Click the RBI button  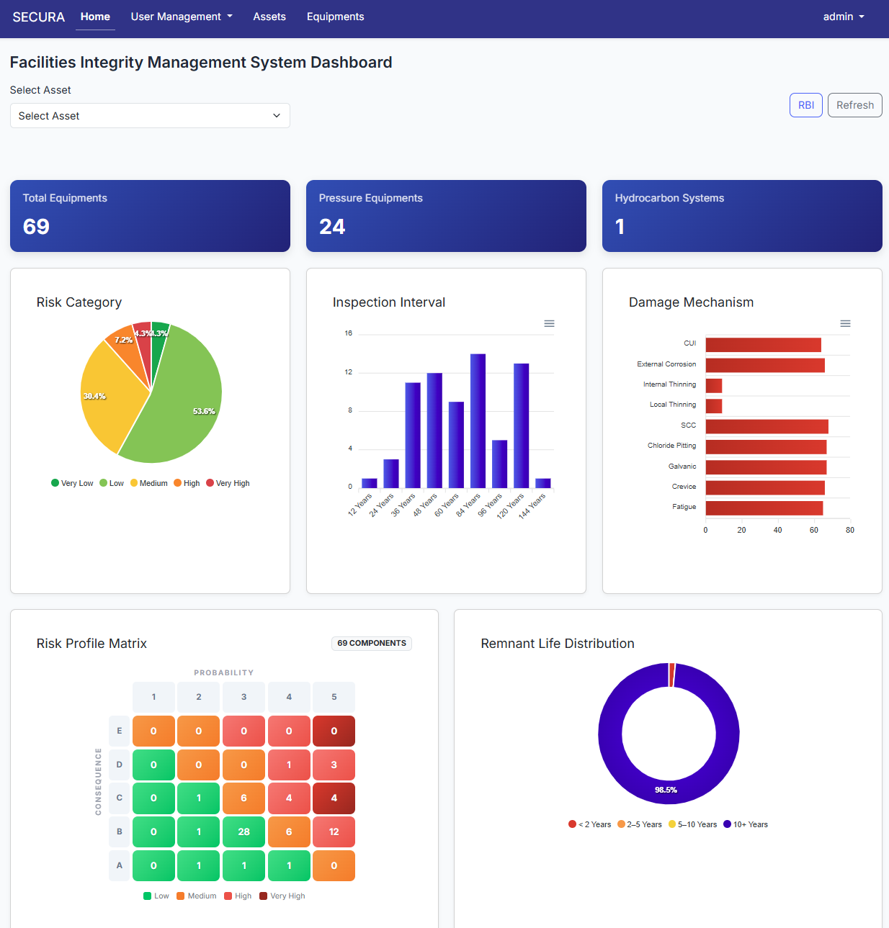click(x=806, y=105)
